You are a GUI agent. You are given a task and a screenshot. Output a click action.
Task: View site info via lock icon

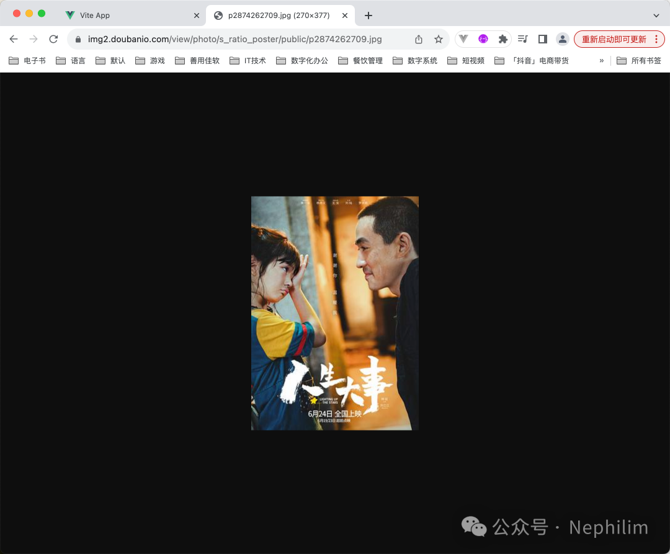click(x=78, y=39)
